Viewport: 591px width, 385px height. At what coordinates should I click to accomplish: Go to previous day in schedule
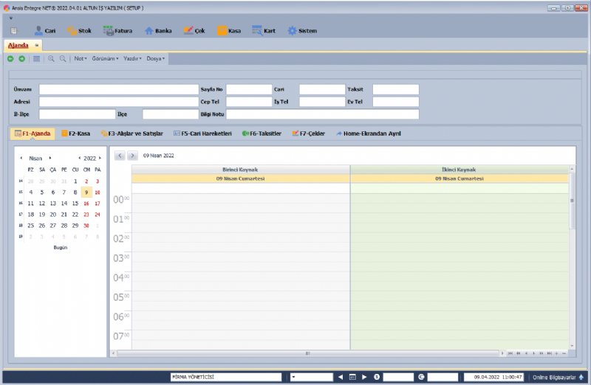pos(120,156)
